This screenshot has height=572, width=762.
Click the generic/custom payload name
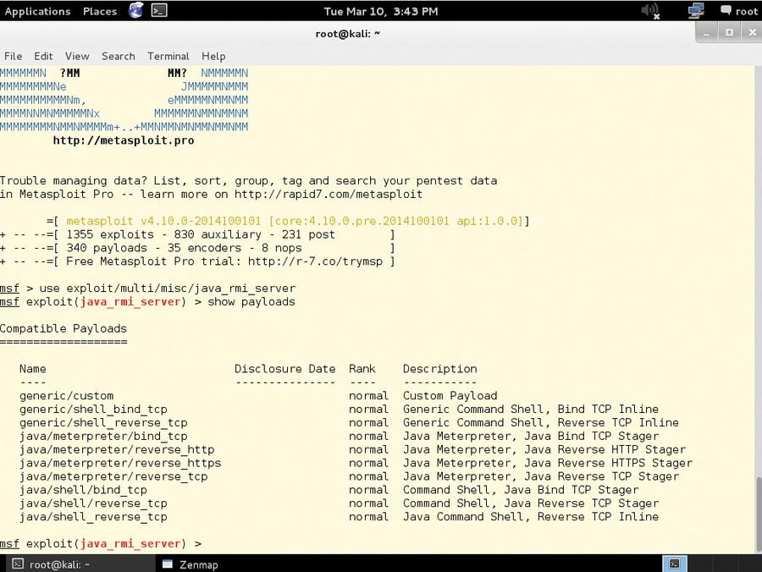point(67,396)
